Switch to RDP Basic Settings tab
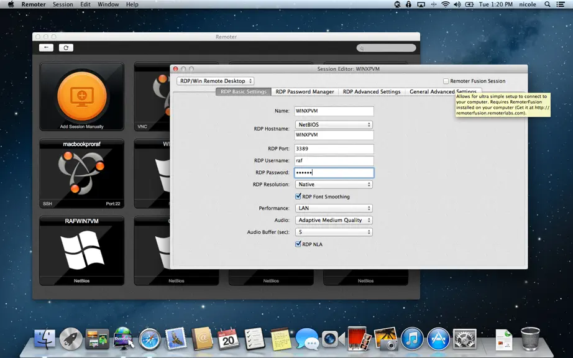The height and width of the screenshot is (358, 573). [244, 92]
